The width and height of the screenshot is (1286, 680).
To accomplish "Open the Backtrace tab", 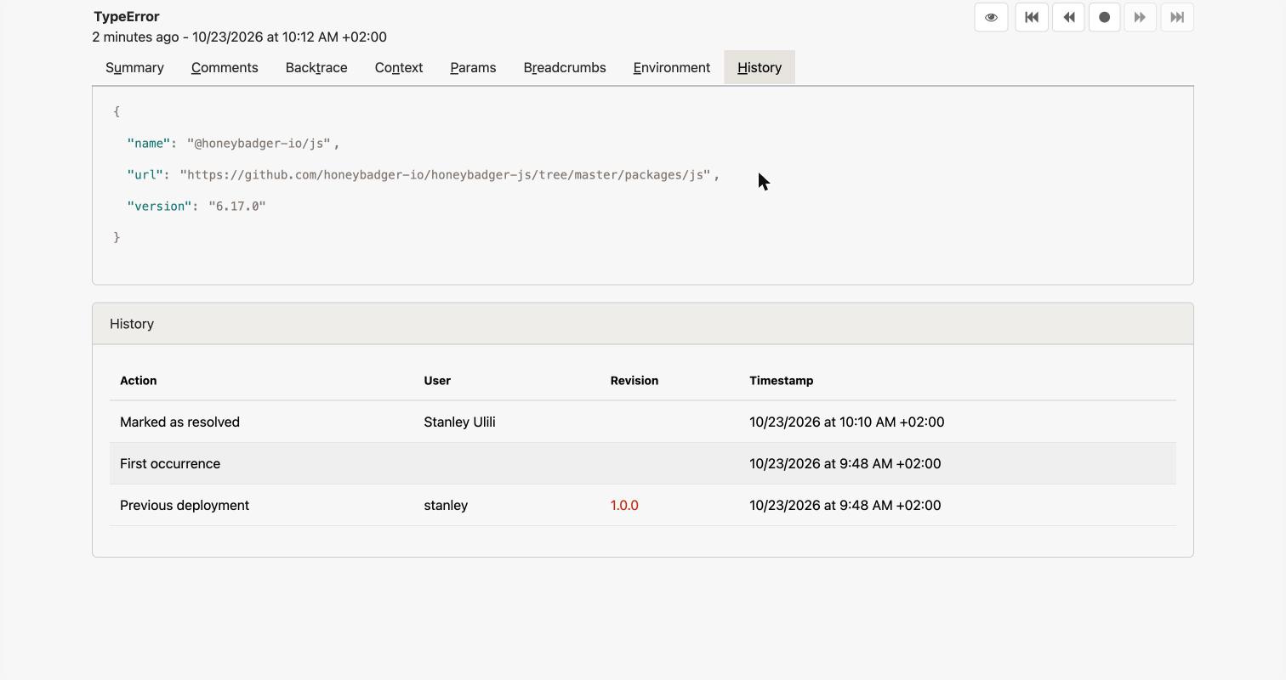I will click(x=316, y=67).
